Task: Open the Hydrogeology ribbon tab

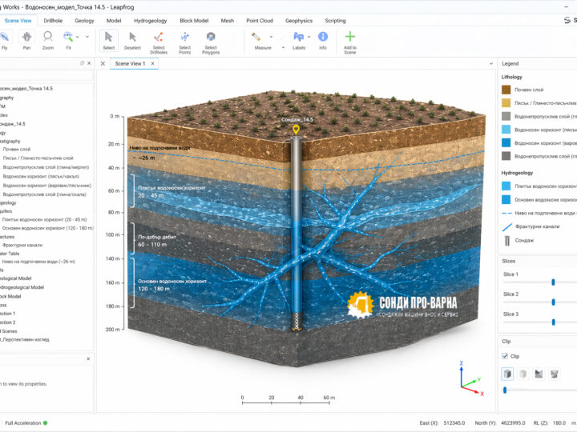Action: point(151,21)
